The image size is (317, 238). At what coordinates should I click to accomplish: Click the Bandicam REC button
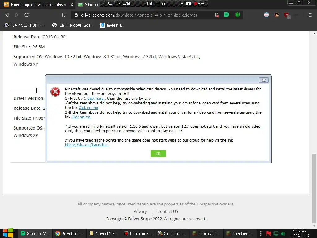pyautogui.click(x=200, y=3)
